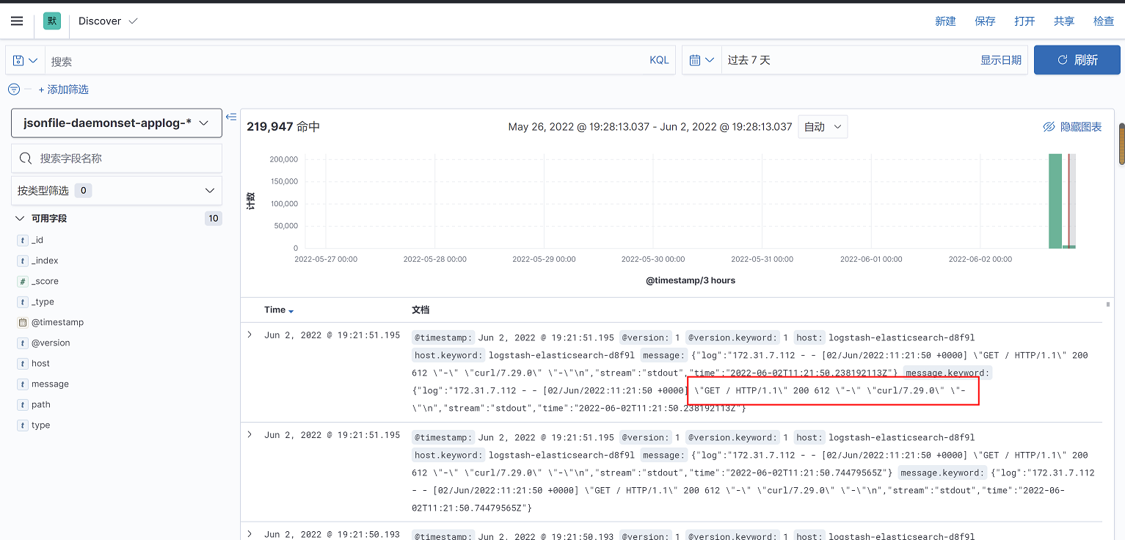Click the @timestamp field date icon
1125x540 pixels.
22,322
